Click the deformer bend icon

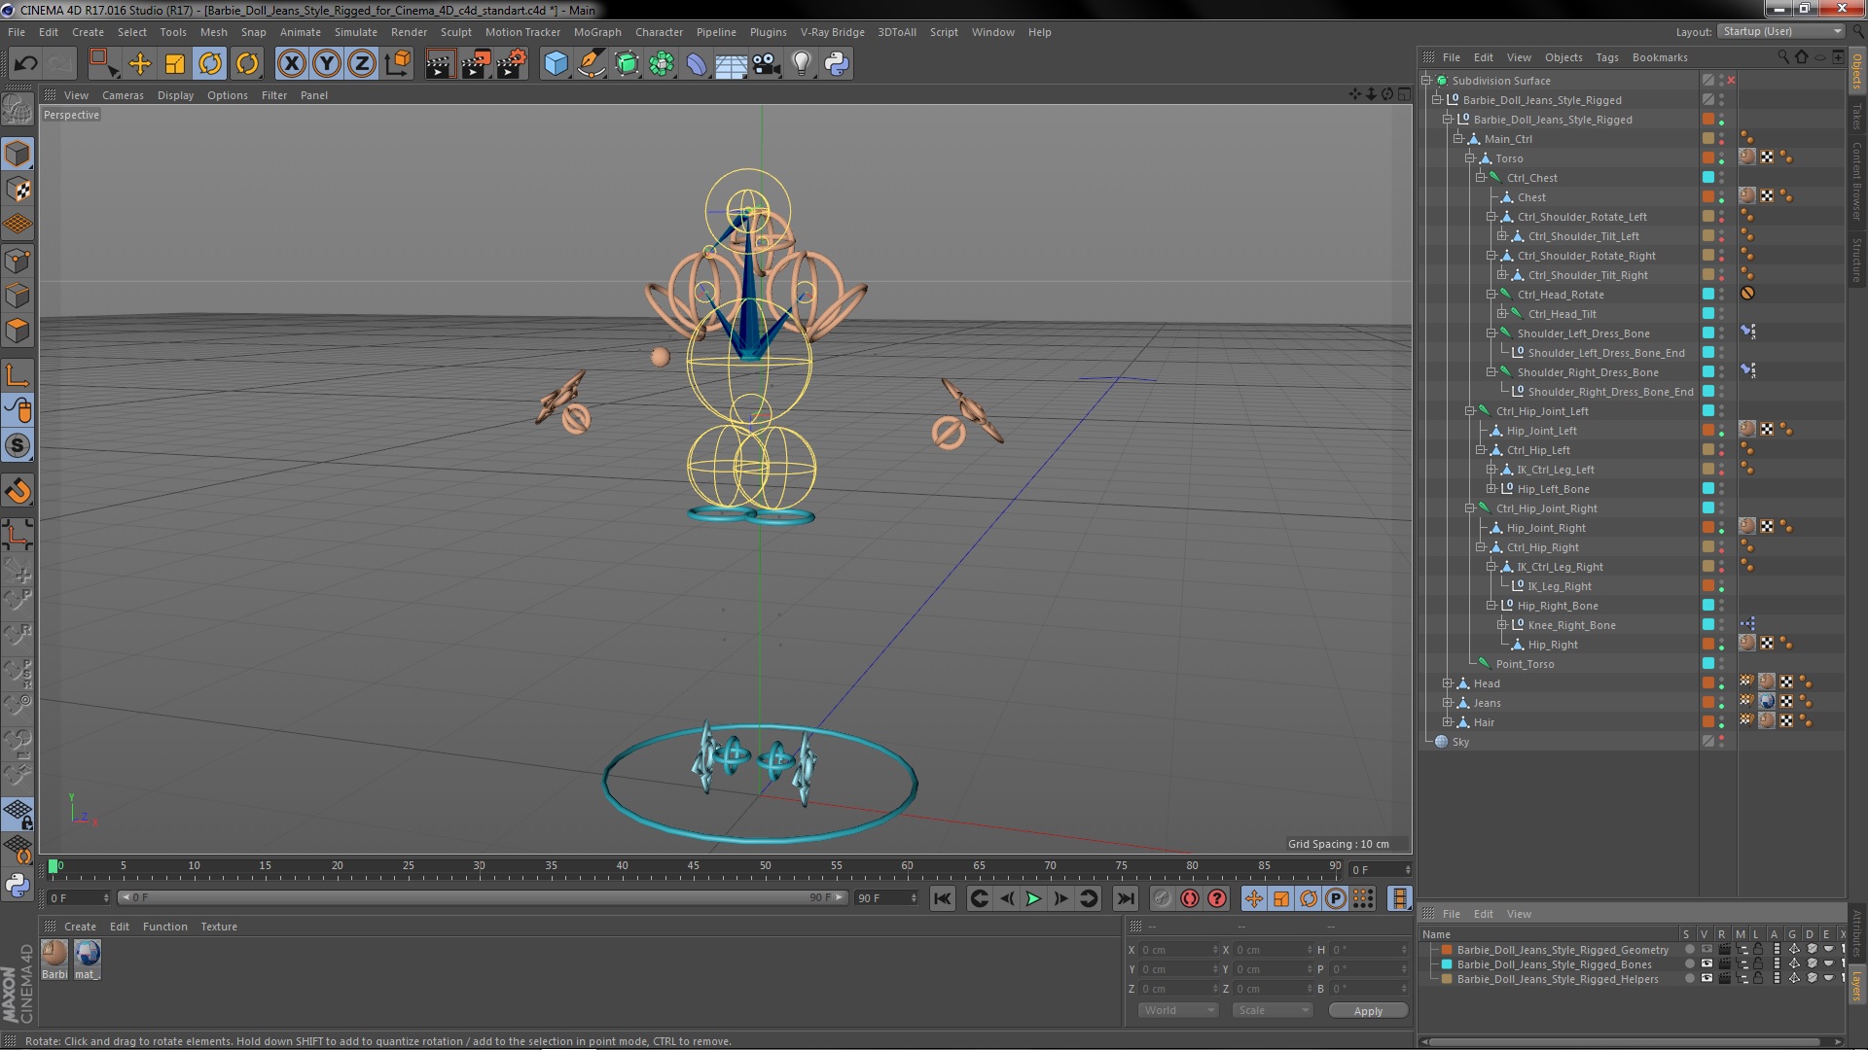coord(697,64)
